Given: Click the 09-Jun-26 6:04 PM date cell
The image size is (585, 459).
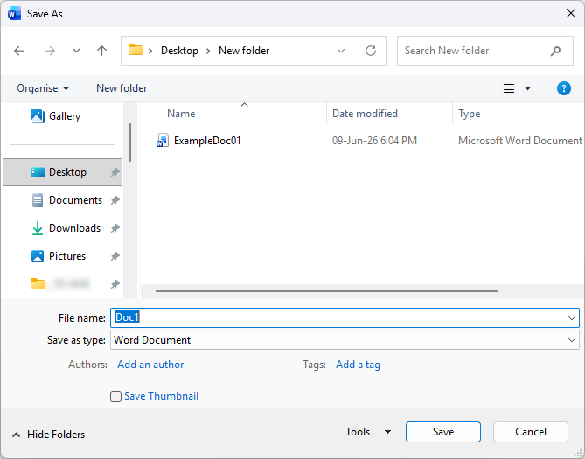Looking at the screenshot, I should tap(374, 141).
